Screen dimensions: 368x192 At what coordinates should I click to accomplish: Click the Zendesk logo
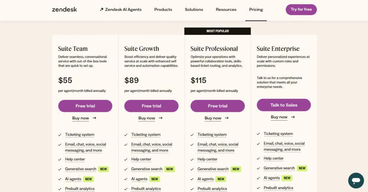pyautogui.click(x=64, y=10)
